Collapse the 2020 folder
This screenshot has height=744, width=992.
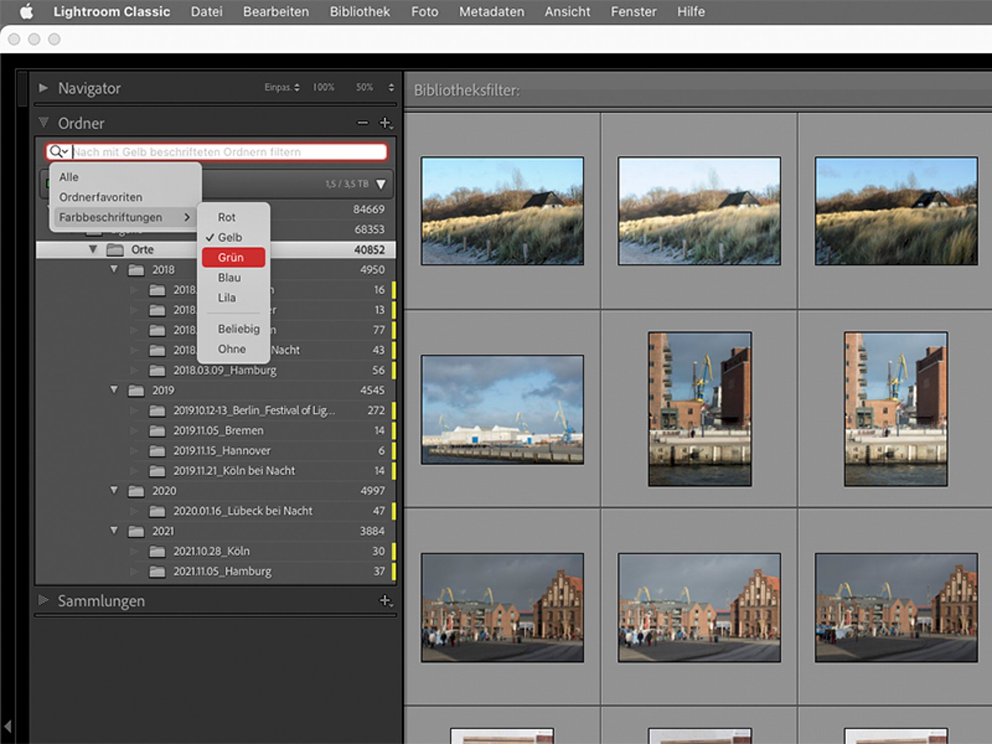point(114,490)
